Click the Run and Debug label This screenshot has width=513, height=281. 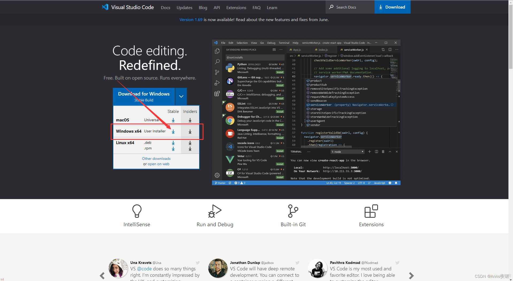click(215, 224)
